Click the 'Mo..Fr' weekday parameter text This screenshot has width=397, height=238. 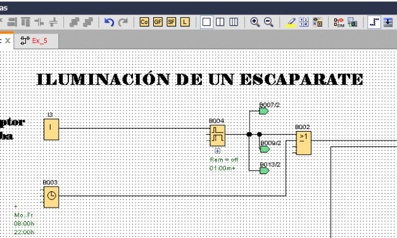pyautogui.click(x=23, y=215)
